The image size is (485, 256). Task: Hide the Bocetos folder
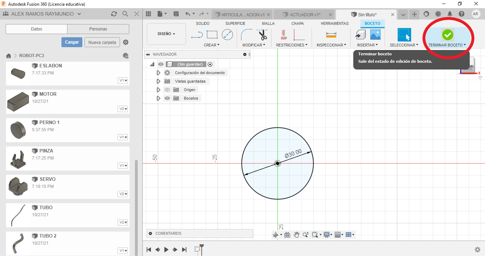point(167,98)
